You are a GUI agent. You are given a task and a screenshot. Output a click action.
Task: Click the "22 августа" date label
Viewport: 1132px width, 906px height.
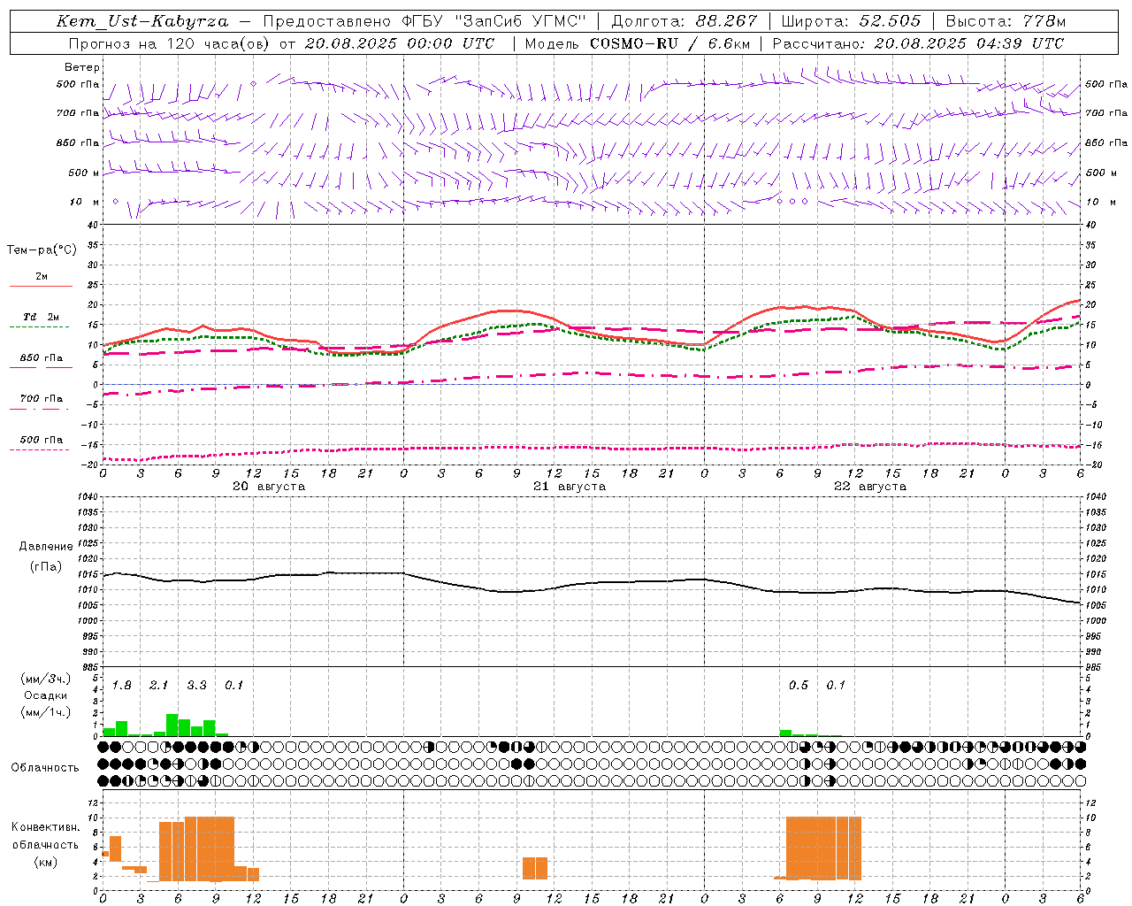[870, 487]
